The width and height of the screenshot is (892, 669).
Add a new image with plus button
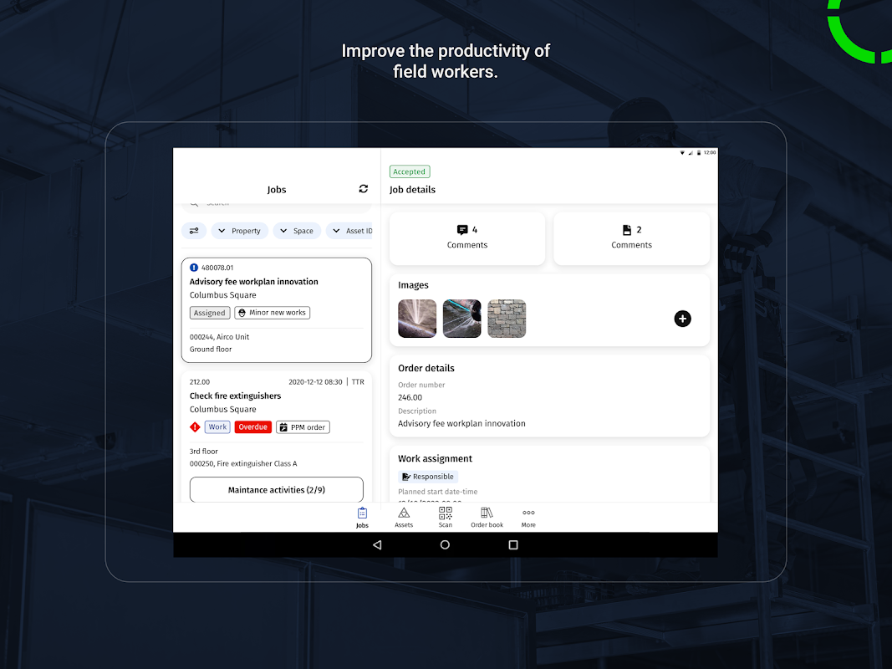tap(683, 319)
